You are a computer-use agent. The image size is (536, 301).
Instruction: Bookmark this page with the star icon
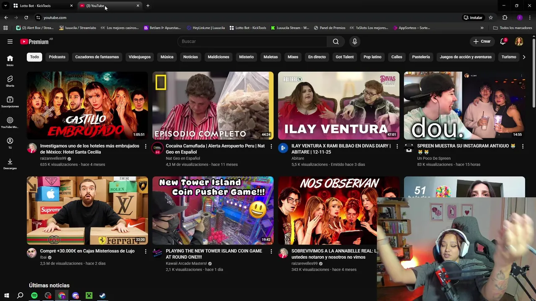click(x=491, y=18)
